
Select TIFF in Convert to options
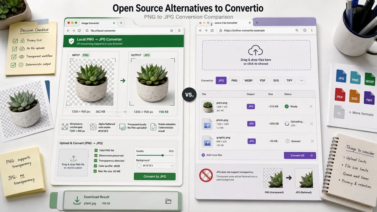(289, 80)
